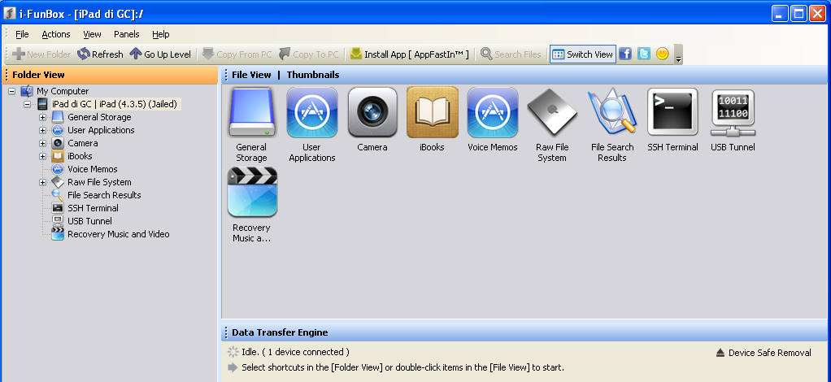Select iBooks in the folder tree
Viewport: 831px width, 382px height.
pyautogui.click(x=80, y=156)
